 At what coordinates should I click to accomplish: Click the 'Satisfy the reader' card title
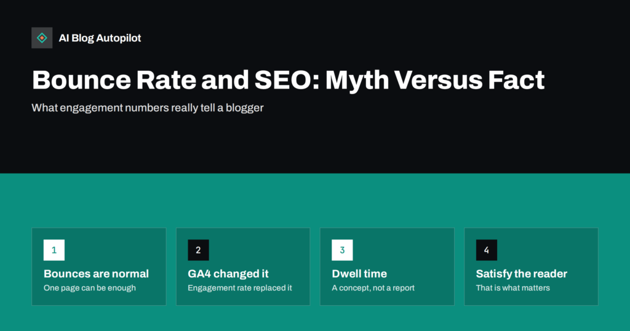click(x=522, y=274)
